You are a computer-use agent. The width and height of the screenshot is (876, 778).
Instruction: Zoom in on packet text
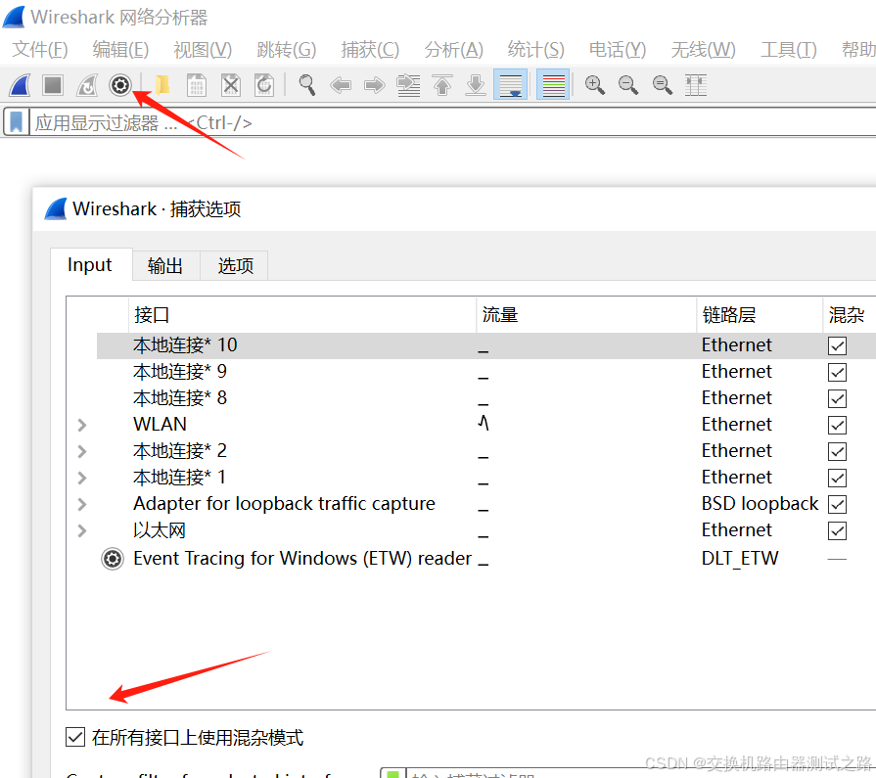(594, 85)
